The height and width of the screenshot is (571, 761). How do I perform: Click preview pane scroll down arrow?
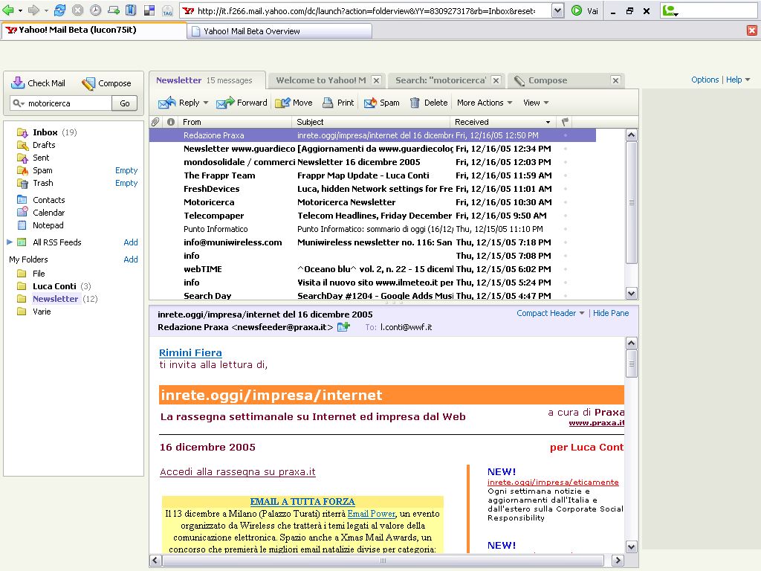[x=631, y=546]
